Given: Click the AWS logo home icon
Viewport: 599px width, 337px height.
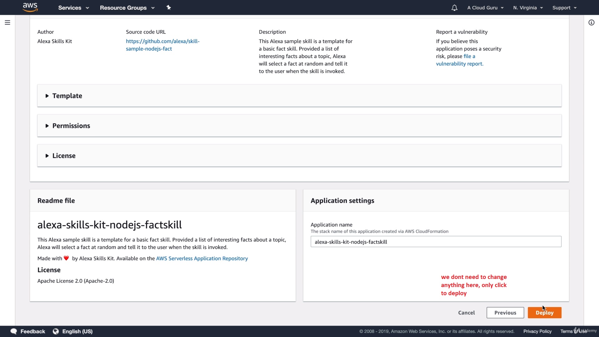Looking at the screenshot, I should [x=30, y=7].
